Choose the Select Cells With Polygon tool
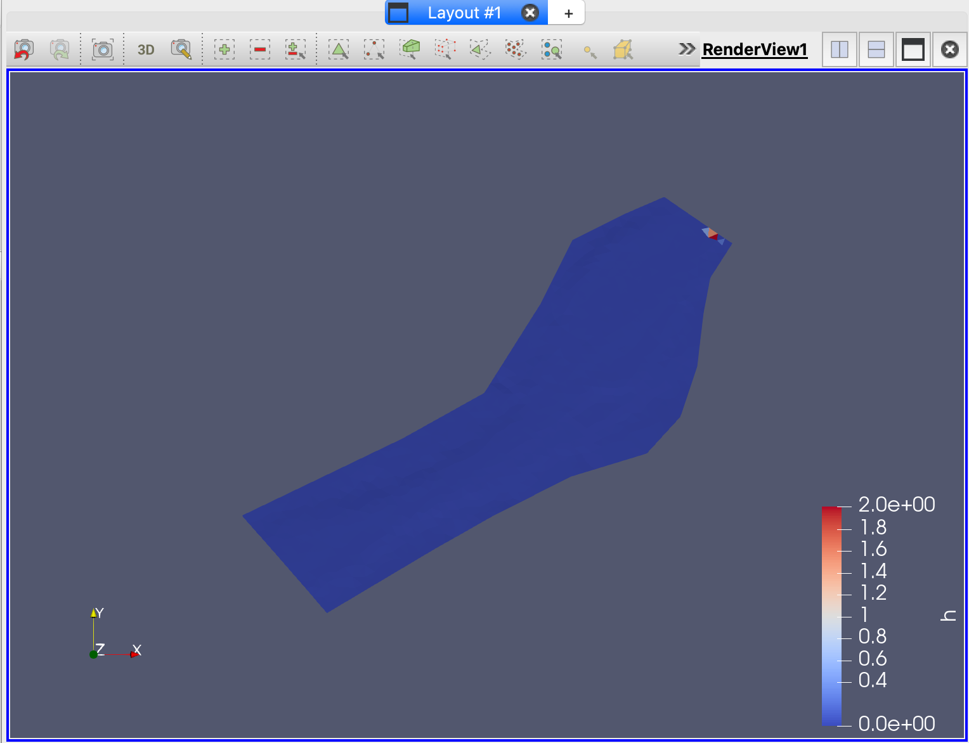The image size is (969, 743). tap(480, 49)
